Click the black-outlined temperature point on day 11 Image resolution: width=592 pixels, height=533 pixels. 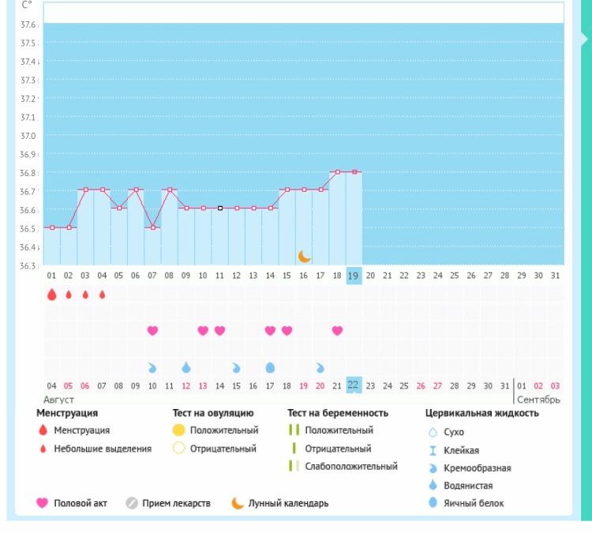[220, 208]
